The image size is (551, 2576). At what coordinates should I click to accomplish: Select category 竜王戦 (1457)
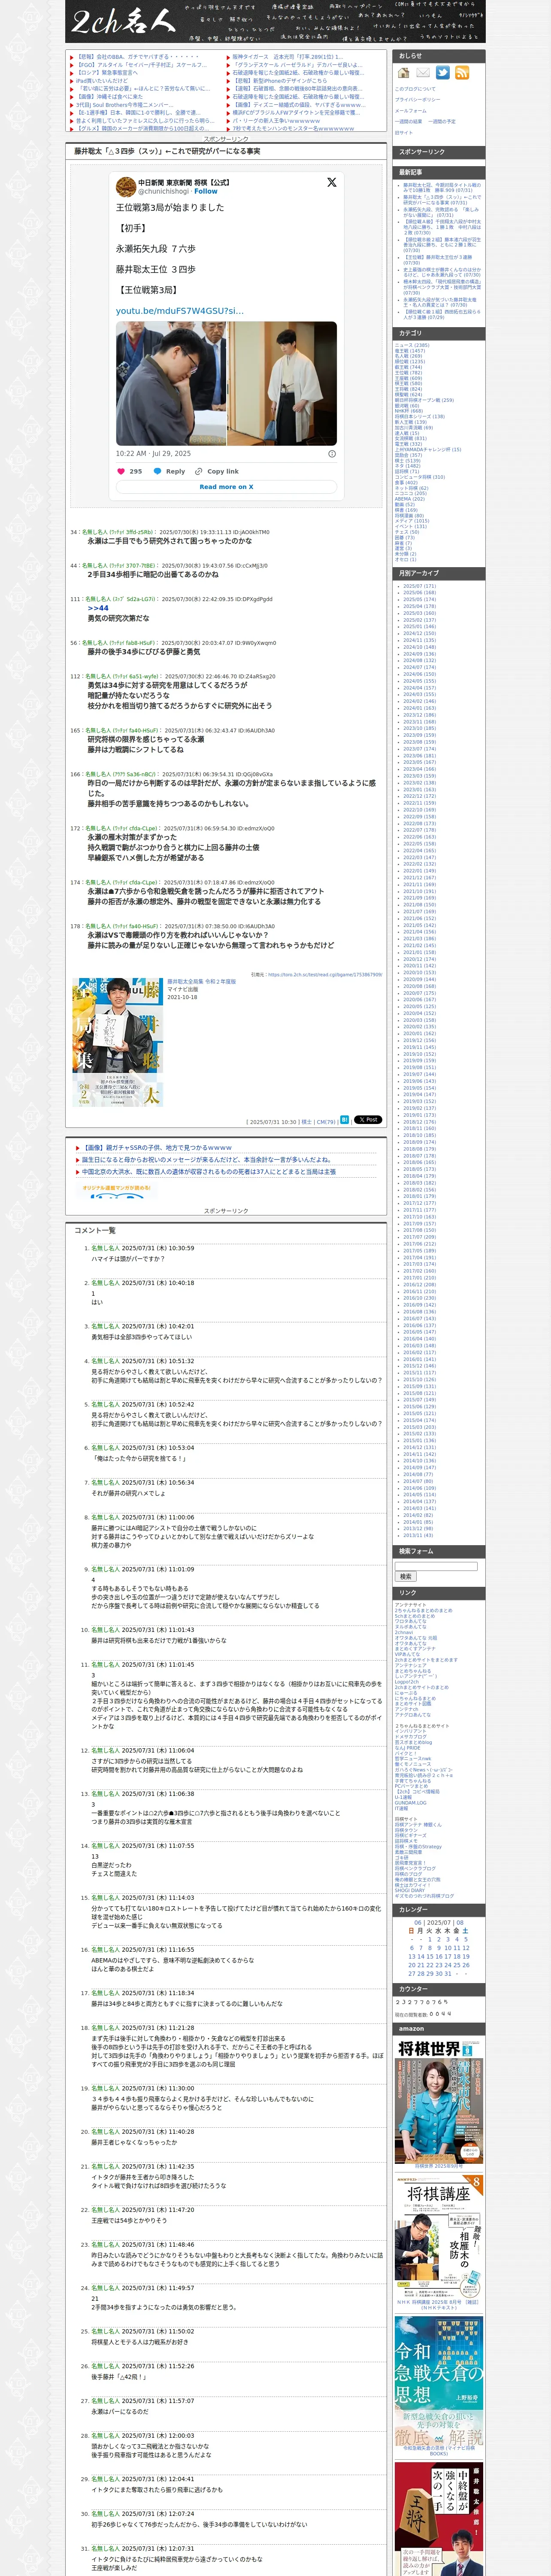[x=410, y=351]
